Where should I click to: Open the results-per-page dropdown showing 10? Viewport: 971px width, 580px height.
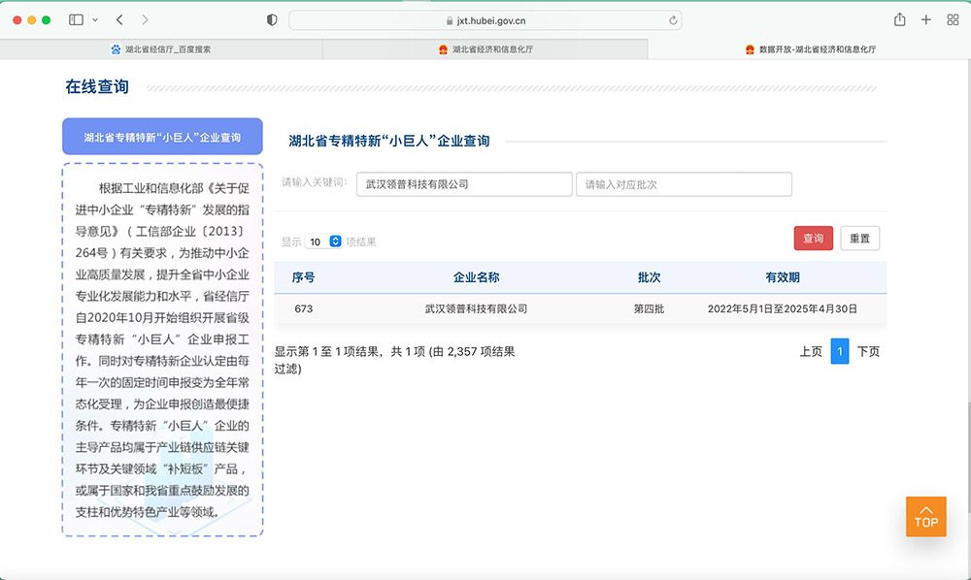(323, 242)
